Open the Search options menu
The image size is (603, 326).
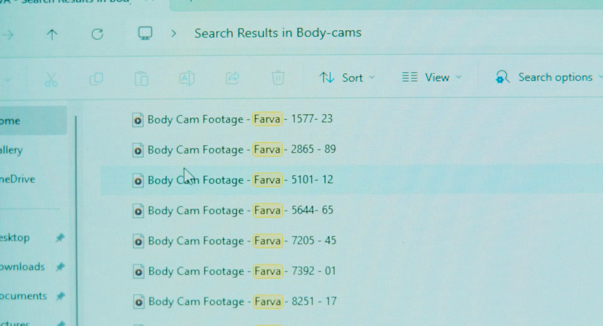point(549,77)
